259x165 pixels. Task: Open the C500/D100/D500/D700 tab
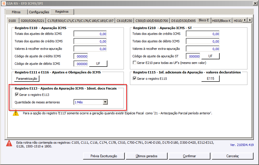click(152, 21)
